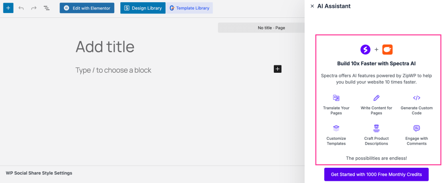Image resolution: width=448 pixels, height=183 pixels.
Task: Click the Translate Your Pages icon
Action: pos(336,98)
